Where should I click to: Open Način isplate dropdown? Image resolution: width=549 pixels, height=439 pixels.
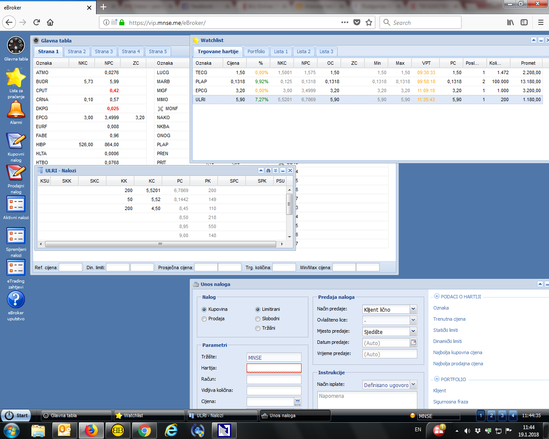tap(413, 385)
